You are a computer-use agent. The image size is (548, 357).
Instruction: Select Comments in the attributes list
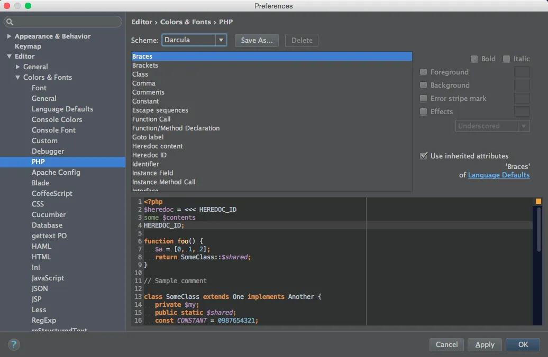271,92
